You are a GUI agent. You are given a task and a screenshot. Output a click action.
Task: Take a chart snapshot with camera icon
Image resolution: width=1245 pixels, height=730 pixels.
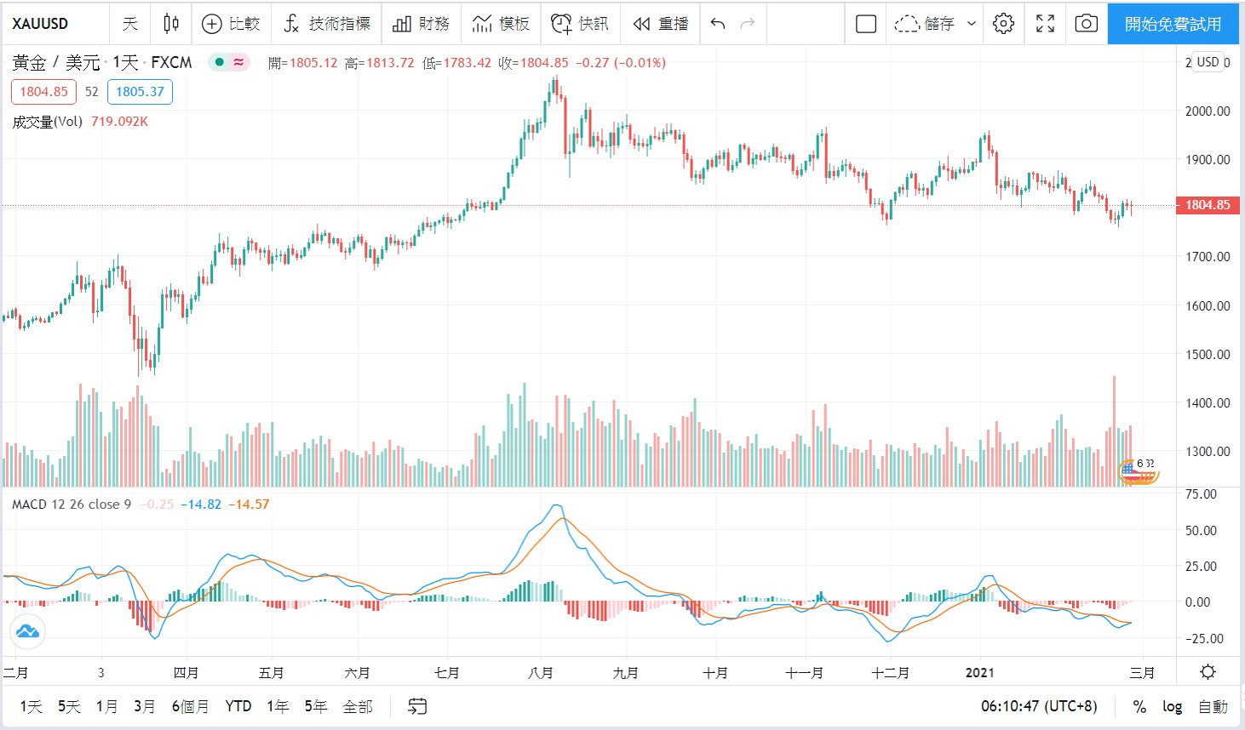coord(1086,24)
